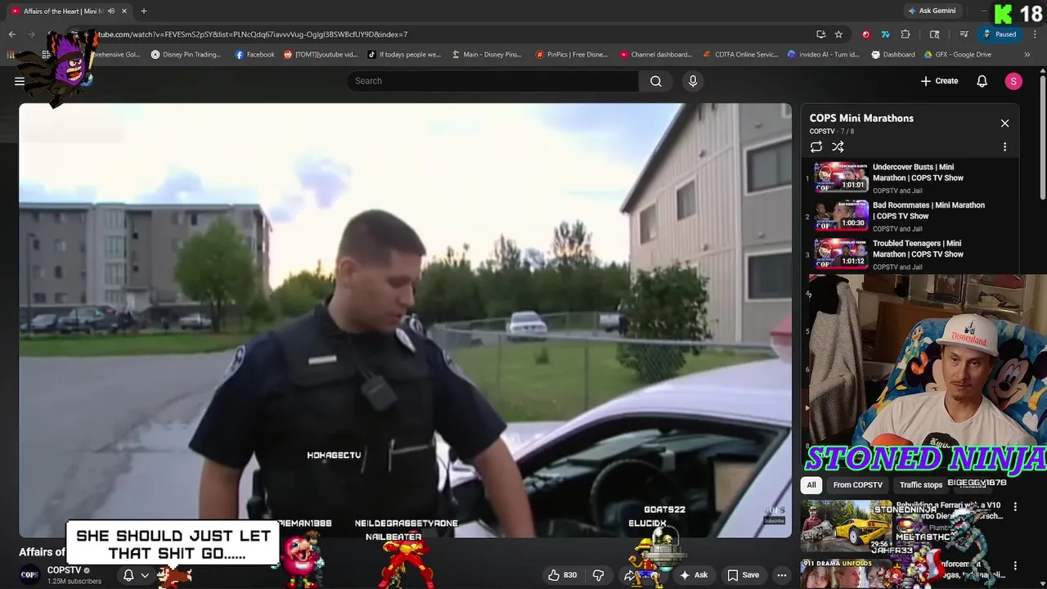Click the main video player frame

click(405, 320)
